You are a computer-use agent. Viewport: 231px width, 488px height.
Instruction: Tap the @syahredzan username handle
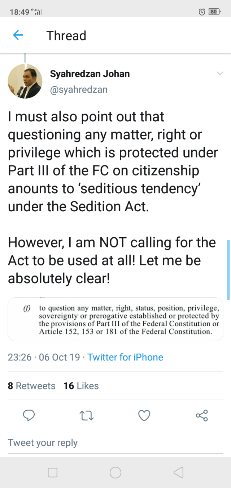click(79, 89)
